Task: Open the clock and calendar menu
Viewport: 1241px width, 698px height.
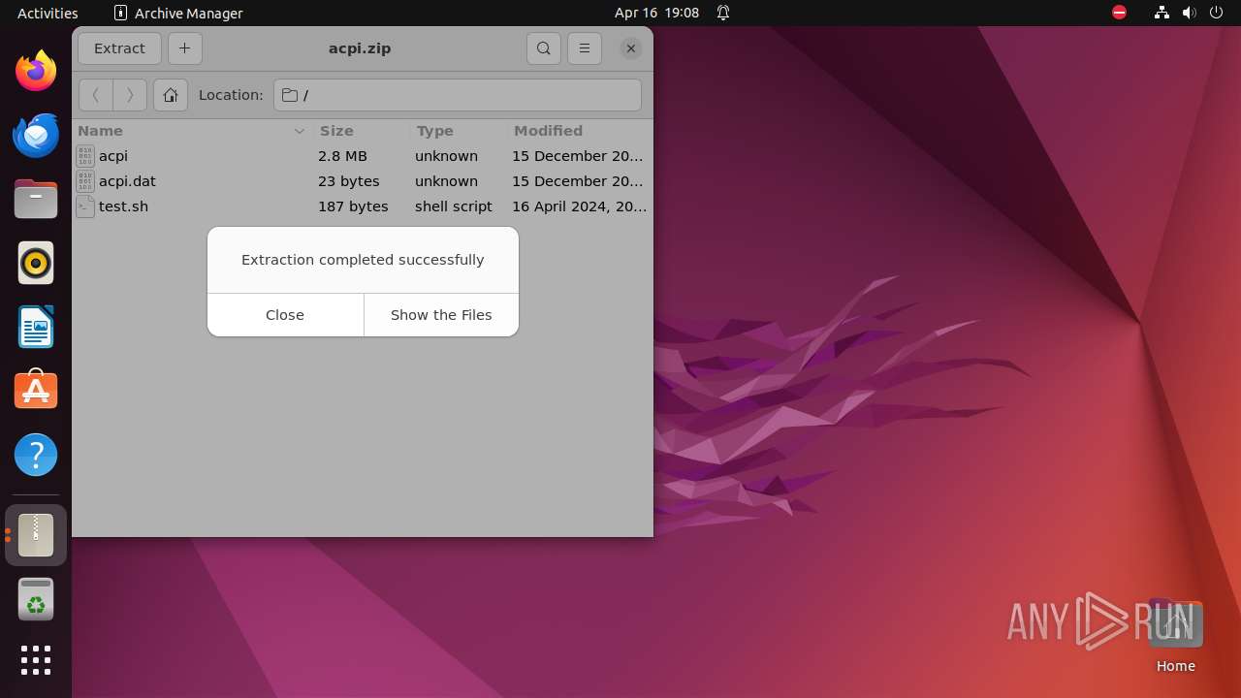Action: click(656, 13)
